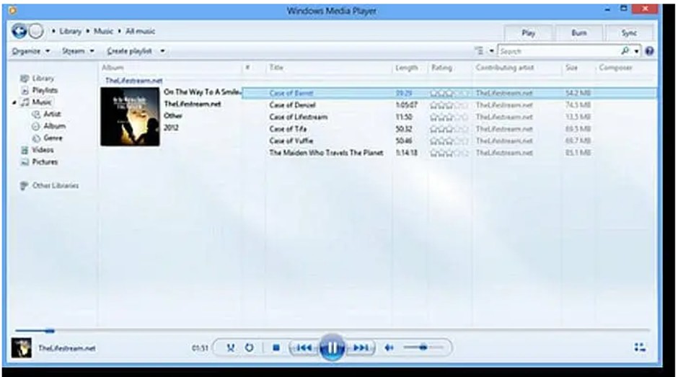This screenshot has height=377, width=678.
Task: Rate the Case of Tifa track stars
Action: tap(449, 129)
